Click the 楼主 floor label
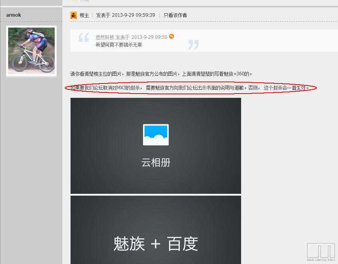Viewport: 338px width, 264px height. [x=84, y=15]
